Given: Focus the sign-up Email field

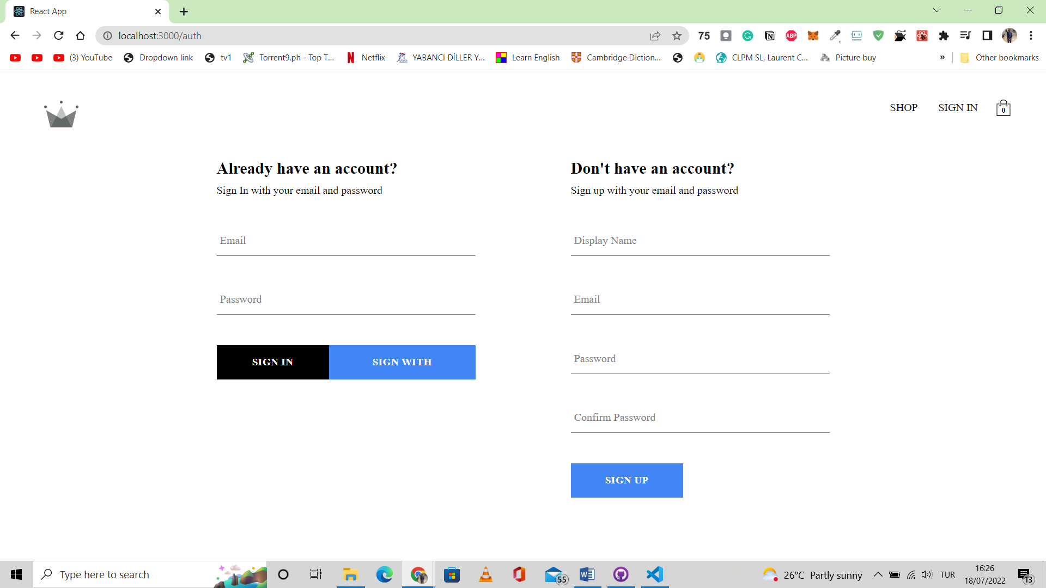Looking at the screenshot, I should click(x=700, y=299).
